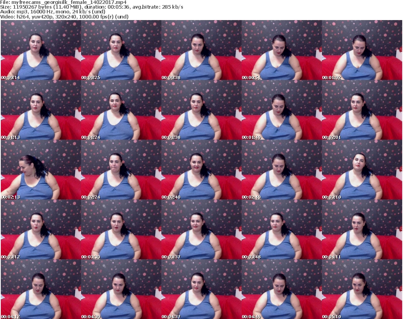Screen dimensions: 403x319
Task: Pick the preview frame labeled 00:04:11
Action: pyautogui.click(x=362, y=230)
